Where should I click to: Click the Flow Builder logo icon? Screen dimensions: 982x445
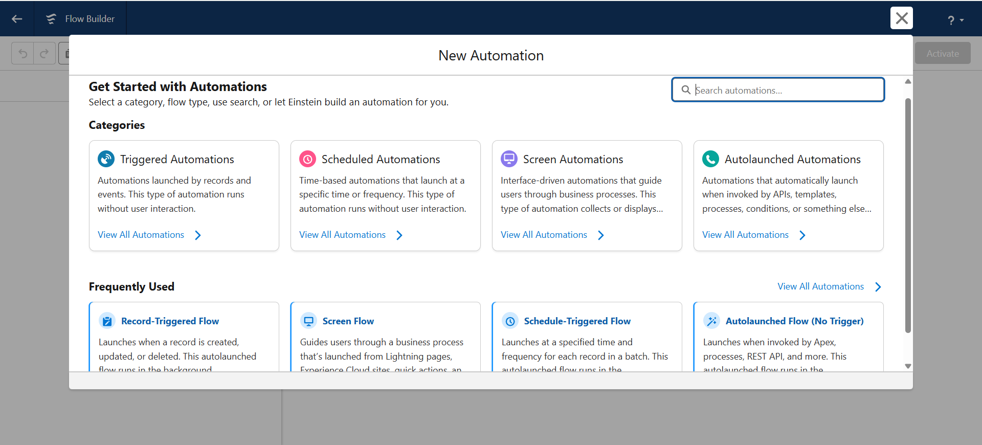[51, 19]
